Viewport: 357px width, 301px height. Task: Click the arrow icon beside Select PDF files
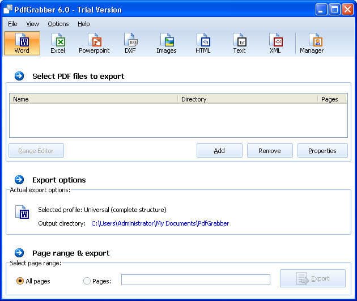tap(19, 76)
